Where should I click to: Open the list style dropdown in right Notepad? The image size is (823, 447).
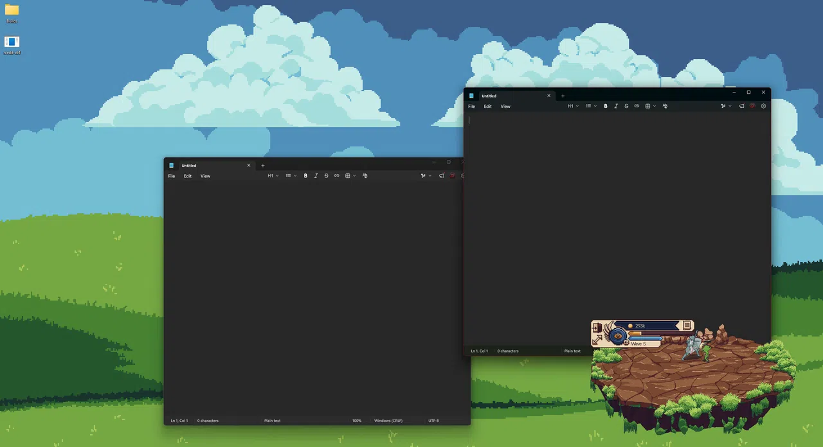[591, 106]
